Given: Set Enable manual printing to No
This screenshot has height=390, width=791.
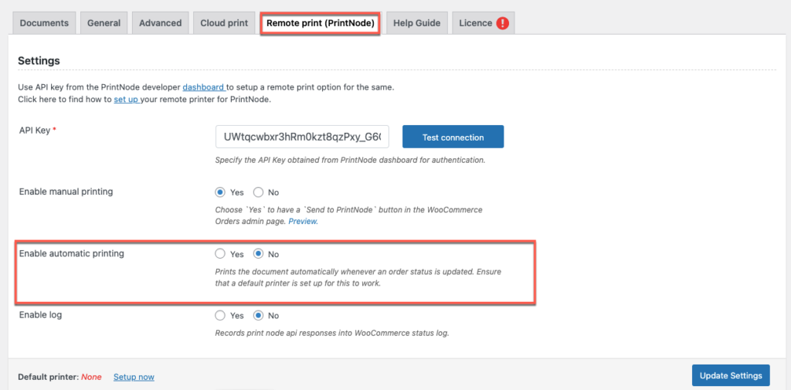Looking at the screenshot, I should point(258,192).
